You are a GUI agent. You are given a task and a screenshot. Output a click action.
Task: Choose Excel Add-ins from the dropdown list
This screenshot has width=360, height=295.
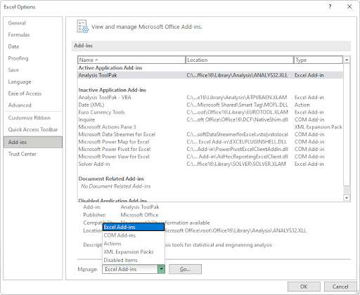coord(134,227)
